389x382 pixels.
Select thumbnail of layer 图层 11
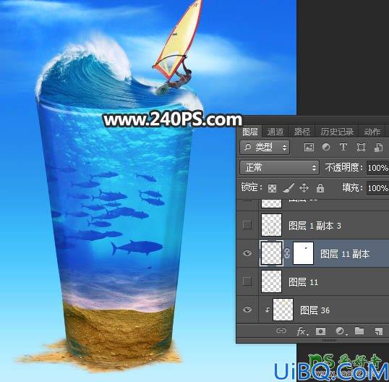pos(271,281)
